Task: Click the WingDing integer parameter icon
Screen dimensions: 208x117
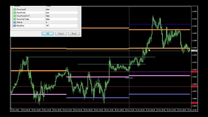Action: pyautogui.click(x=14, y=26)
